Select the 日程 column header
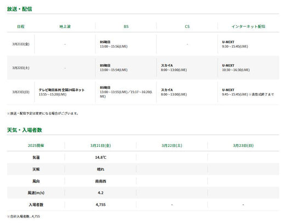This screenshot has height=223, width=292. 21,26
